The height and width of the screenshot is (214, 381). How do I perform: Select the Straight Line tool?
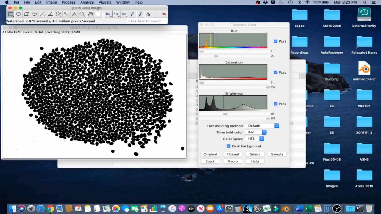coord(43,14)
